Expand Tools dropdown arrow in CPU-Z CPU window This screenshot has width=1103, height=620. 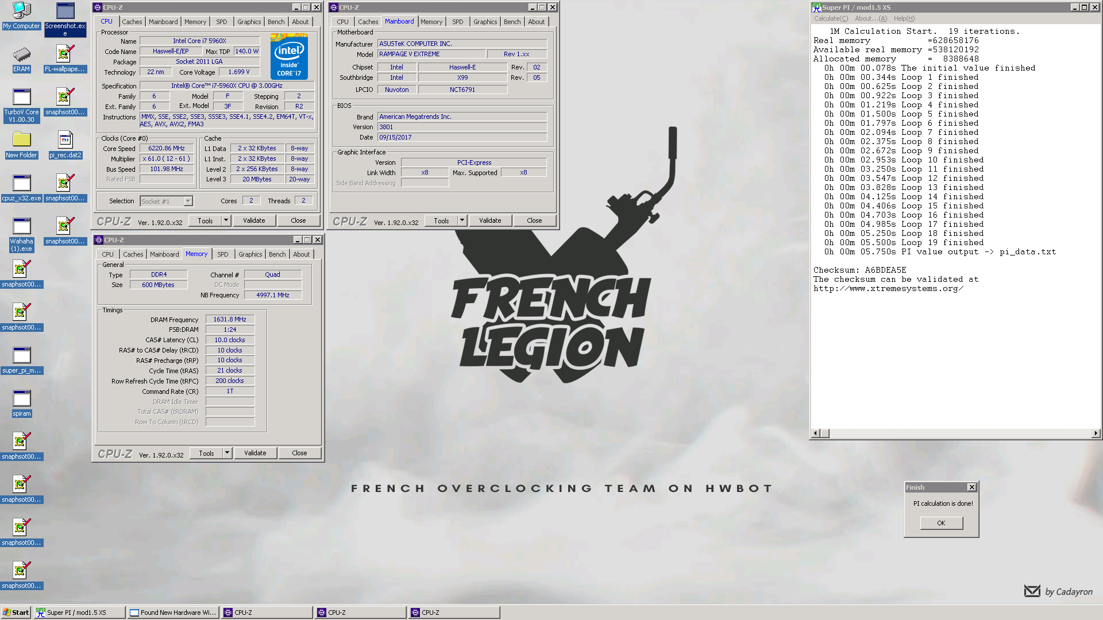pos(226,220)
